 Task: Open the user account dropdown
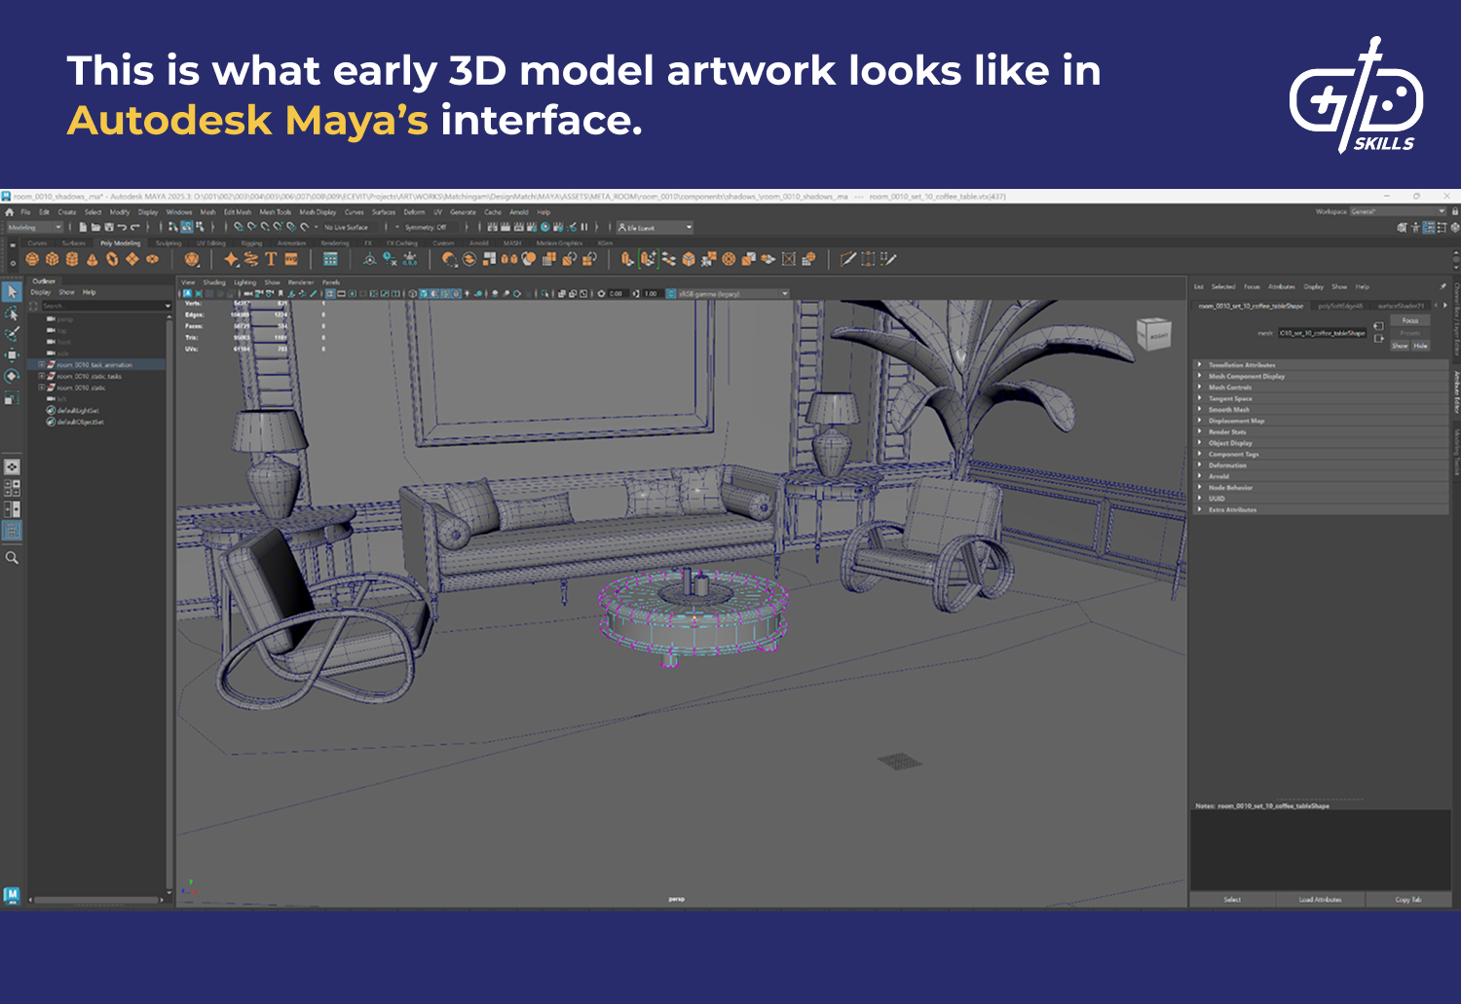click(655, 227)
